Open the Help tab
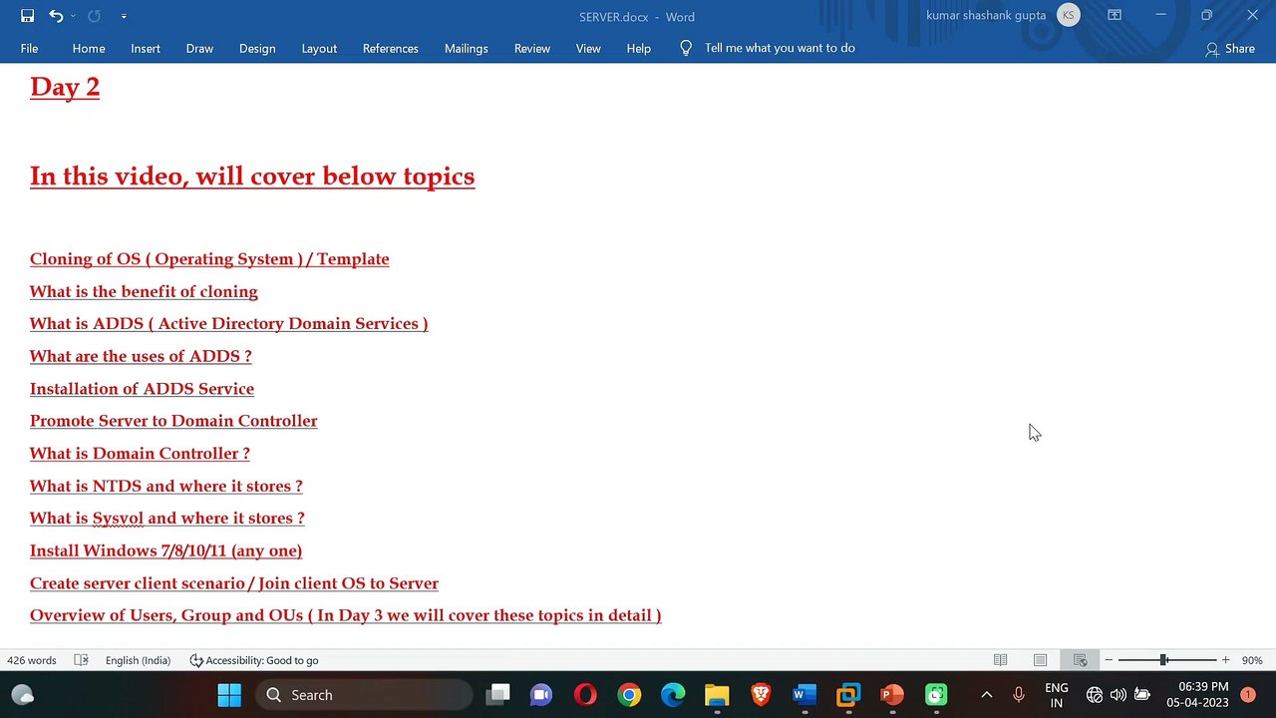The width and height of the screenshot is (1276, 718). [x=639, y=48]
